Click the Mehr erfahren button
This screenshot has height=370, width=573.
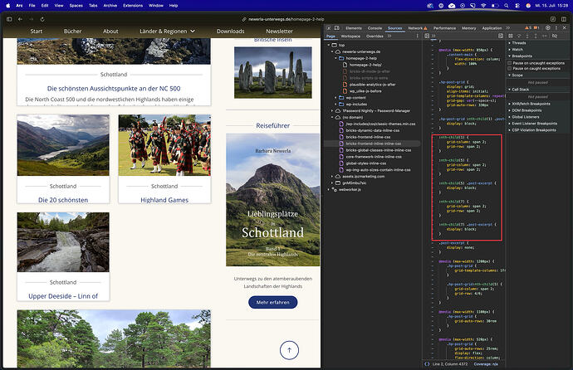coord(272,302)
